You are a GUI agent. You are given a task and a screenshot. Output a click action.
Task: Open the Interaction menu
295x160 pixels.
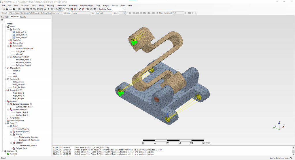[61, 5]
